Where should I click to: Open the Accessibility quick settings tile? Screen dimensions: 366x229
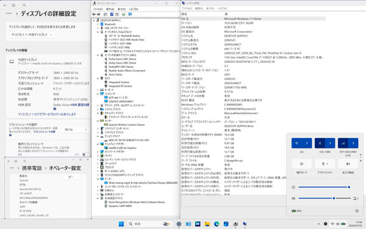tap(325, 164)
